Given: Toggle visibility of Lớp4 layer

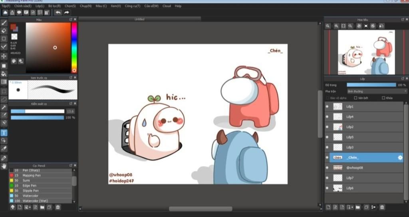Looking at the screenshot, I should (327, 117).
